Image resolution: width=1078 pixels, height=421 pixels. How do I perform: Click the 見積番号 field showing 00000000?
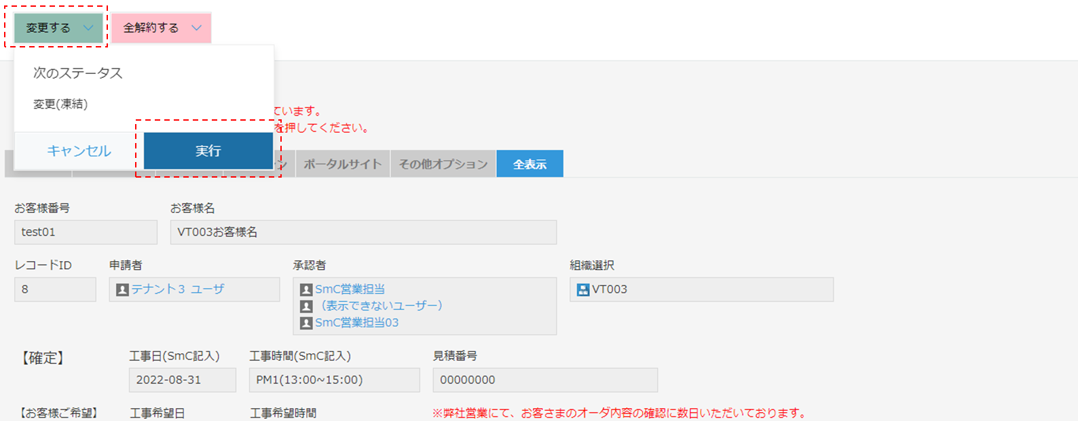pyautogui.click(x=545, y=380)
